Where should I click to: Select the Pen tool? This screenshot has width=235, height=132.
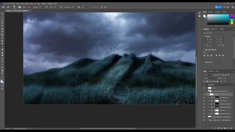pos(2,59)
